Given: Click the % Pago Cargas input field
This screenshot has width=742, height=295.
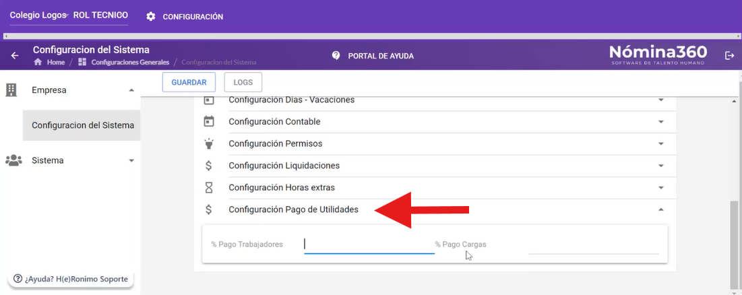Looking at the screenshot, I should (x=594, y=244).
